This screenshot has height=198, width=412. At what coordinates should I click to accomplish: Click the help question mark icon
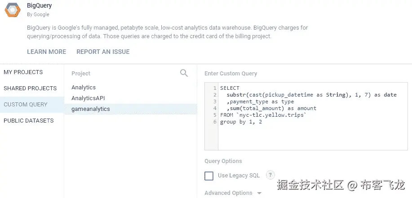click(270, 175)
